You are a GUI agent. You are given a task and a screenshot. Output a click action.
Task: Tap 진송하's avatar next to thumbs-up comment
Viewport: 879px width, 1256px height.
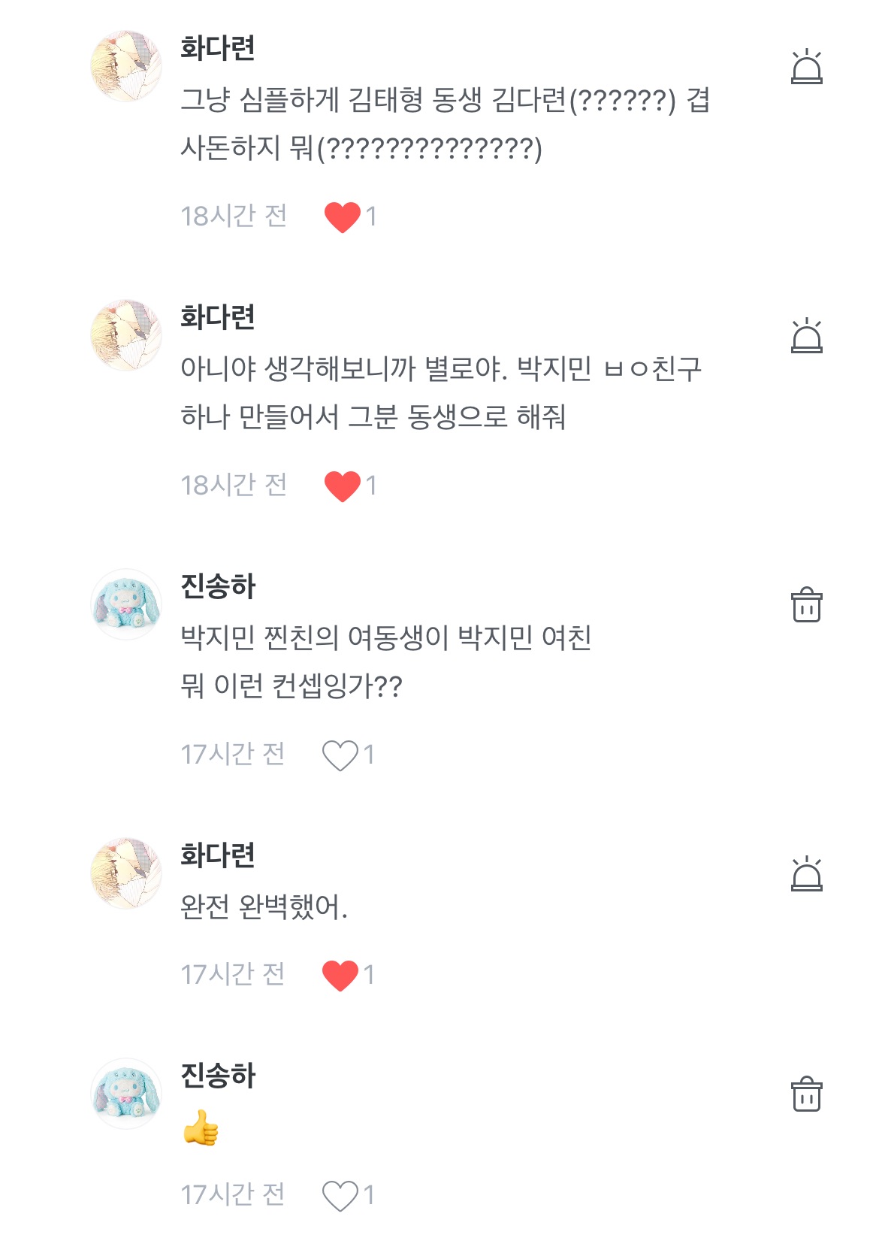(126, 1094)
